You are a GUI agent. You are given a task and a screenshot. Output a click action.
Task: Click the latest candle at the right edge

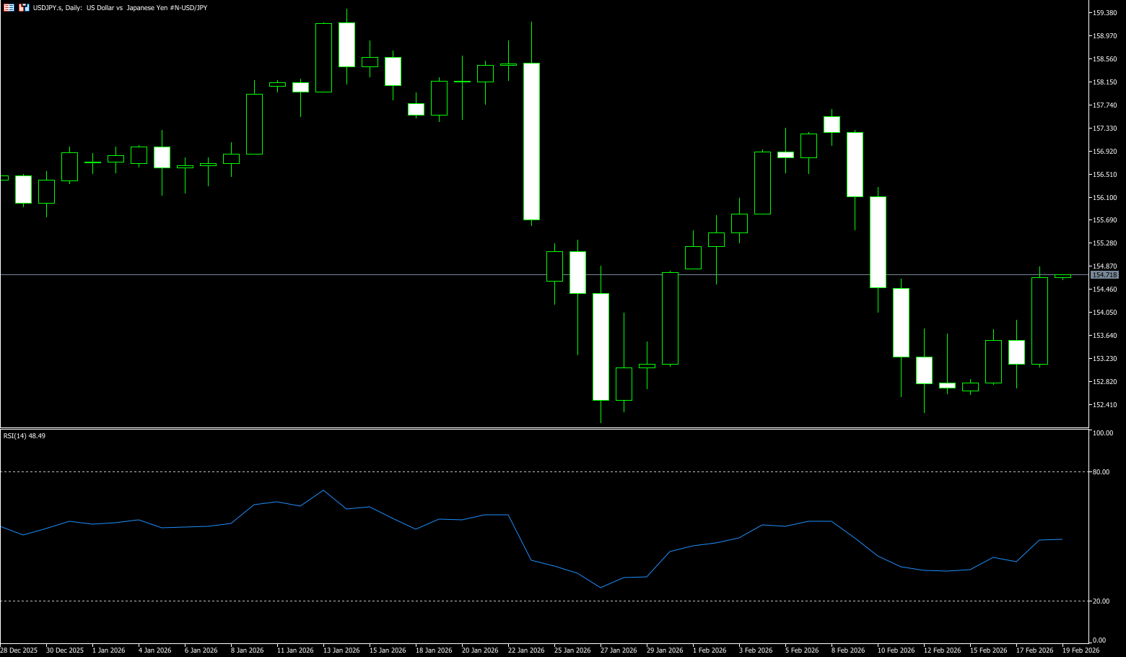coord(1062,277)
